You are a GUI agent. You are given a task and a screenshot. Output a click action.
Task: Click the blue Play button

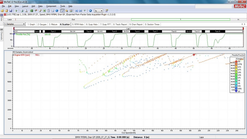[90, 11]
